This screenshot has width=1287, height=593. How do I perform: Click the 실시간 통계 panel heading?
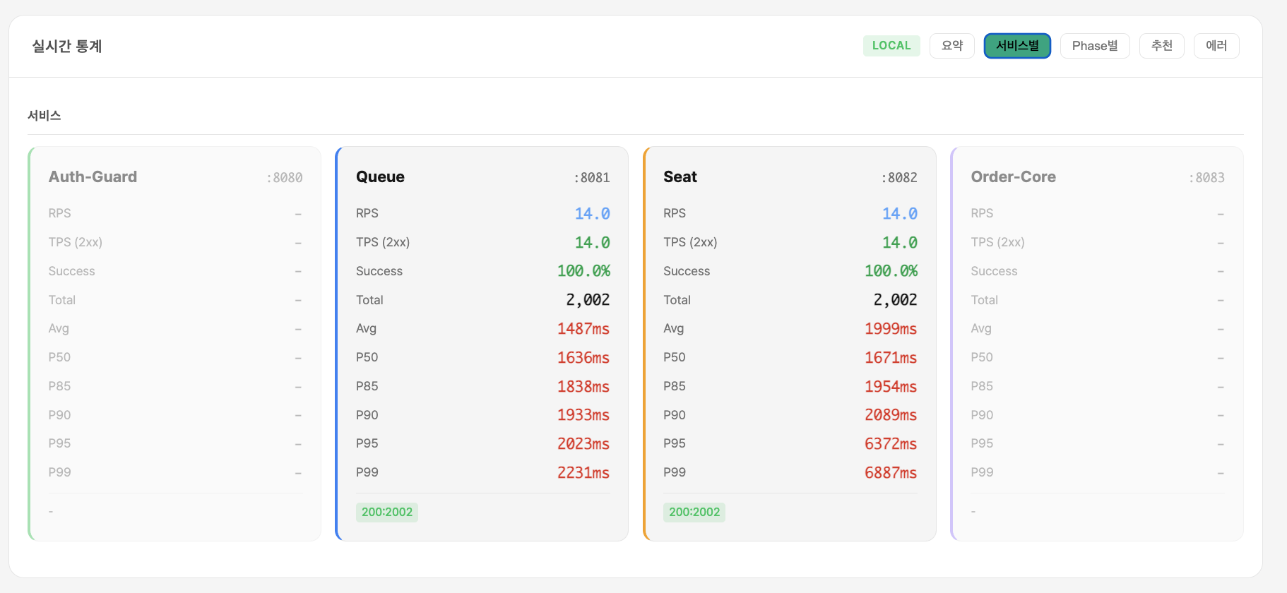tap(67, 47)
